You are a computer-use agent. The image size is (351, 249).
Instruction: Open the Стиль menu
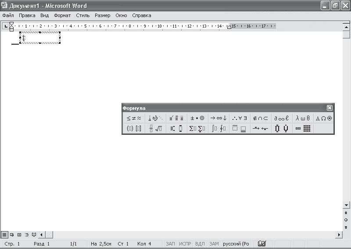point(82,15)
